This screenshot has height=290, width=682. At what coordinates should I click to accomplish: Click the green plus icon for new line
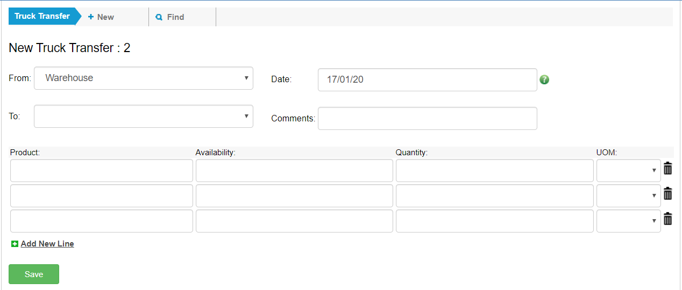coord(15,244)
